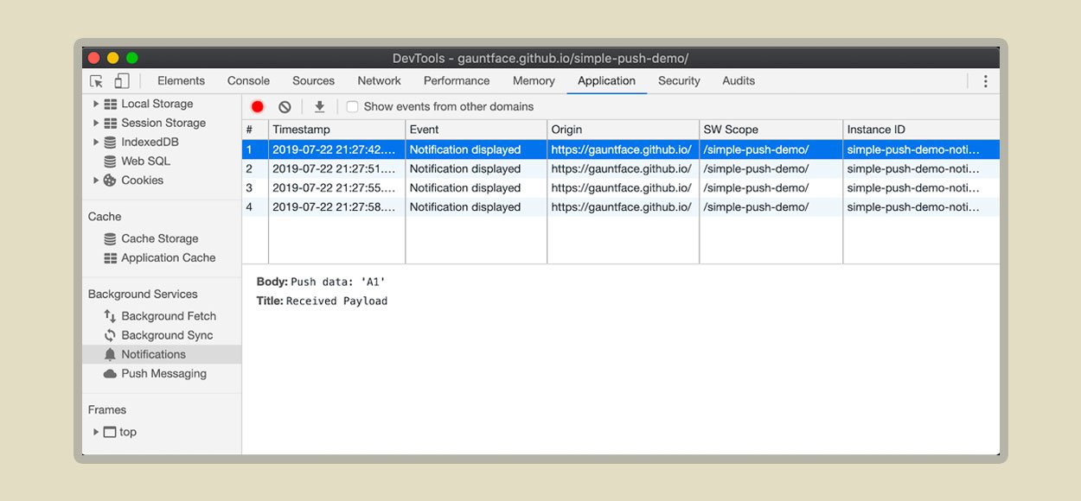
Task: Click the Cache Storage database icon
Action: [x=111, y=238]
